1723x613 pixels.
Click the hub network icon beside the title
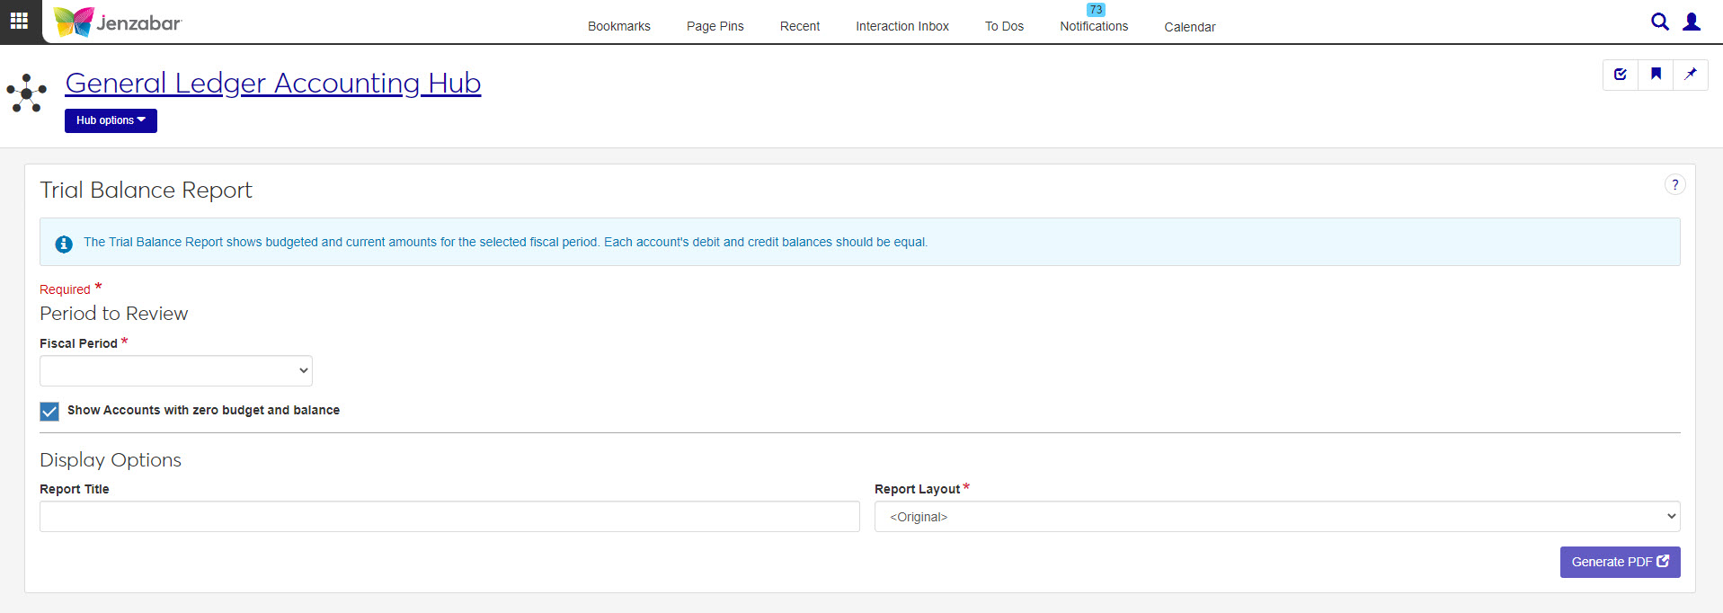point(27,93)
